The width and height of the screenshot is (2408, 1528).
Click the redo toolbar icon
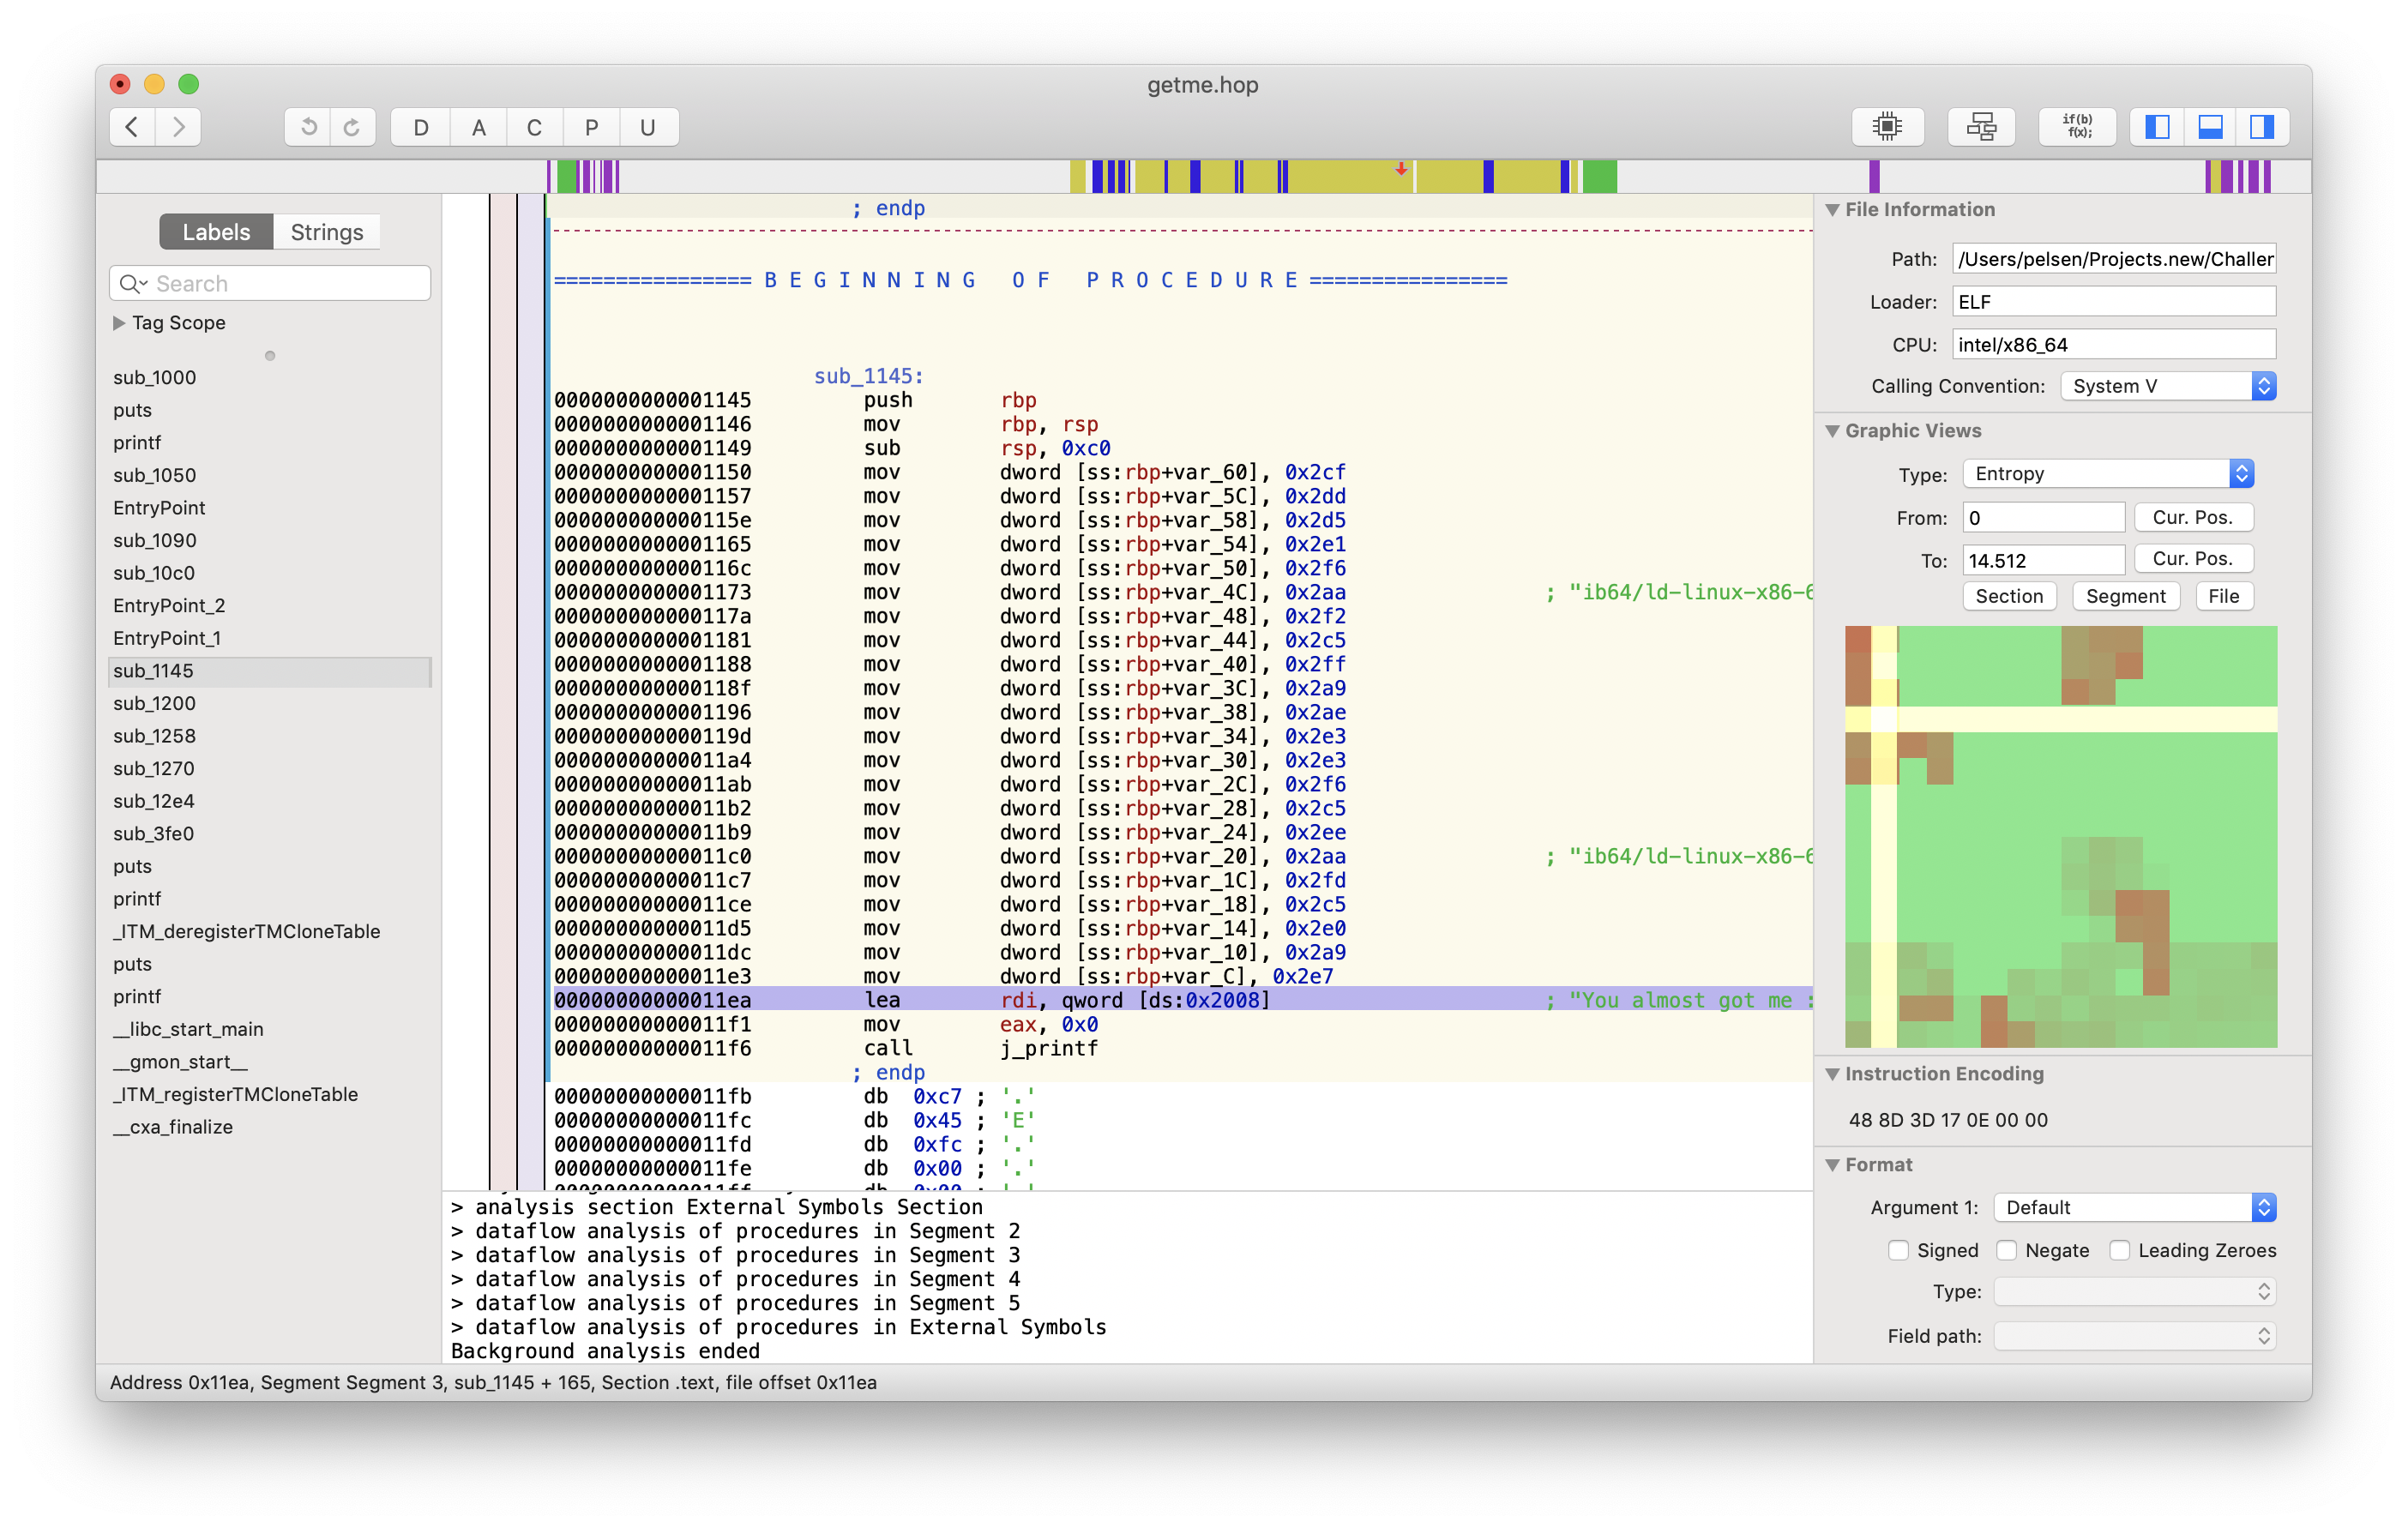click(352, 127)
